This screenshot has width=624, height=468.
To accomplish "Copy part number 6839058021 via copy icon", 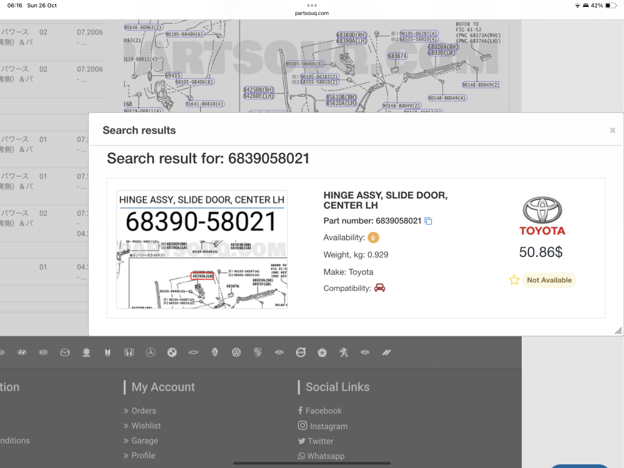I will (428, 221).
